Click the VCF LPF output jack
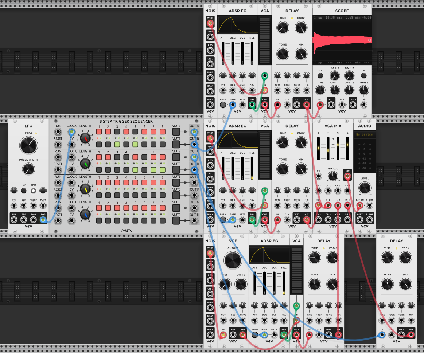The height and width of the screenshot is (353, 424). click(x=233, y=335)
